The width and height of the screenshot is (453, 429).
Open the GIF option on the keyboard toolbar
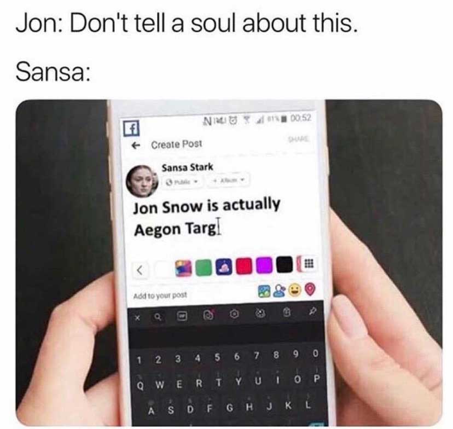(182, 316)
